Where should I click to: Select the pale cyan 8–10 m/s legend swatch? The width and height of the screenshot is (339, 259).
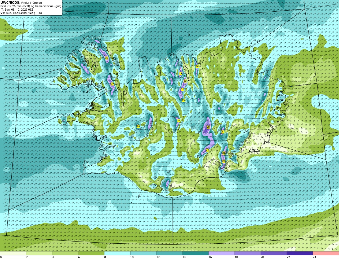coord(118,253)
